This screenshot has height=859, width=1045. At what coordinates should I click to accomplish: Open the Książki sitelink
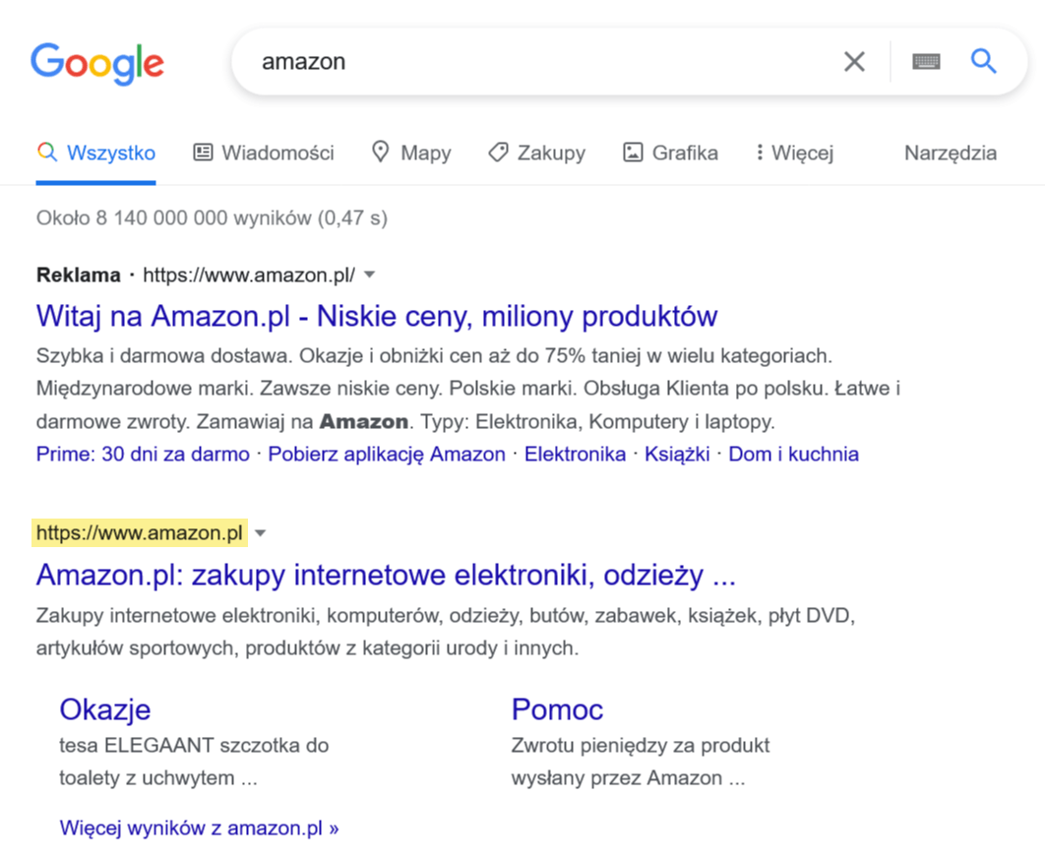[677, 454]
